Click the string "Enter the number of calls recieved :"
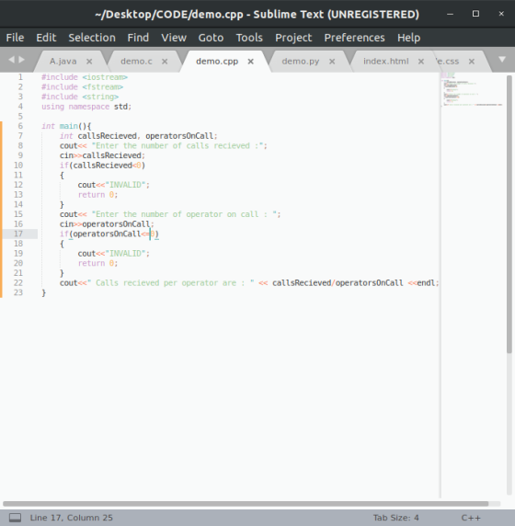This screenshot has width=515, height=526. [x=177, y=145]
